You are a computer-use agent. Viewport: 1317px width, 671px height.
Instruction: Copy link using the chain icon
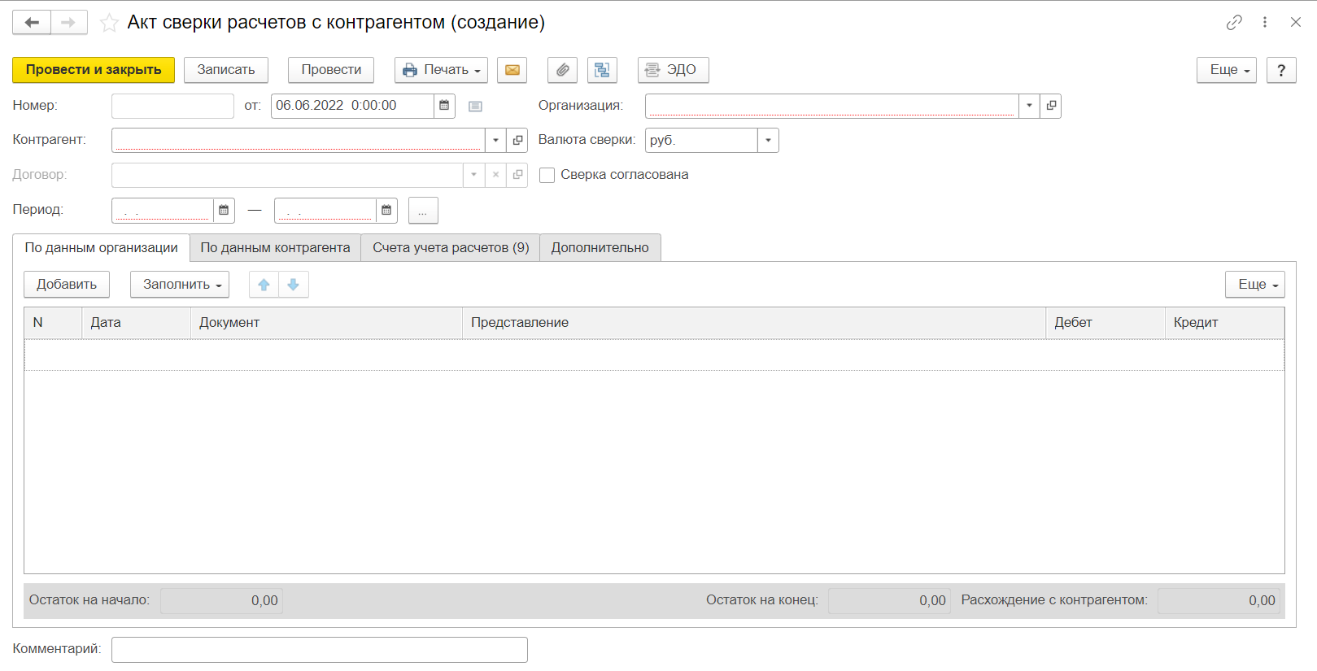(x=1234, y=23)
